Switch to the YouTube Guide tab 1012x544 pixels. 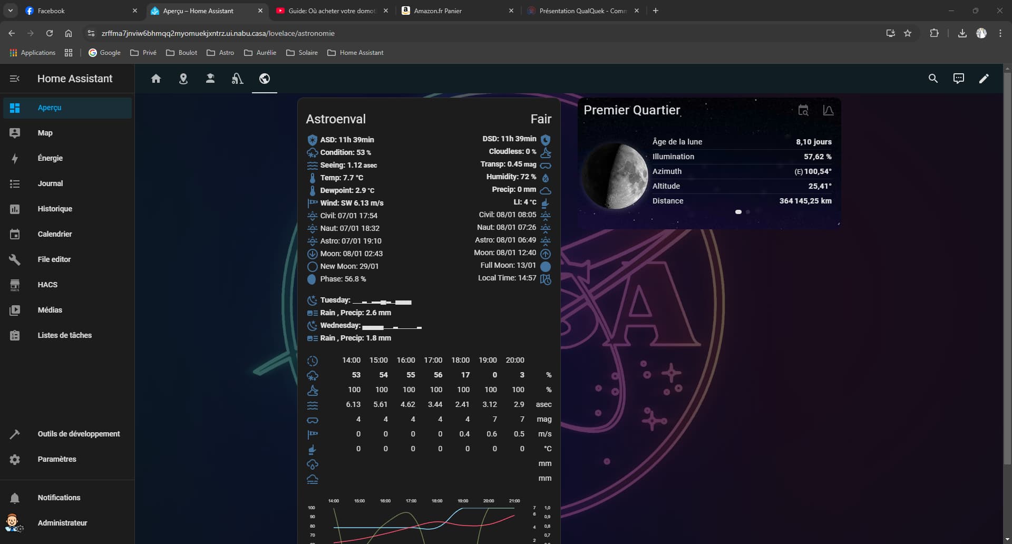(332, 11)
